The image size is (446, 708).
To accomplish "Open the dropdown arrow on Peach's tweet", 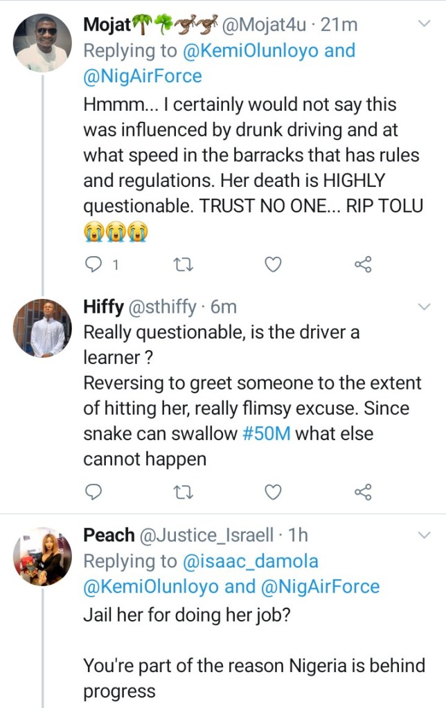I will pyautogui.click(x=425, y=534).
